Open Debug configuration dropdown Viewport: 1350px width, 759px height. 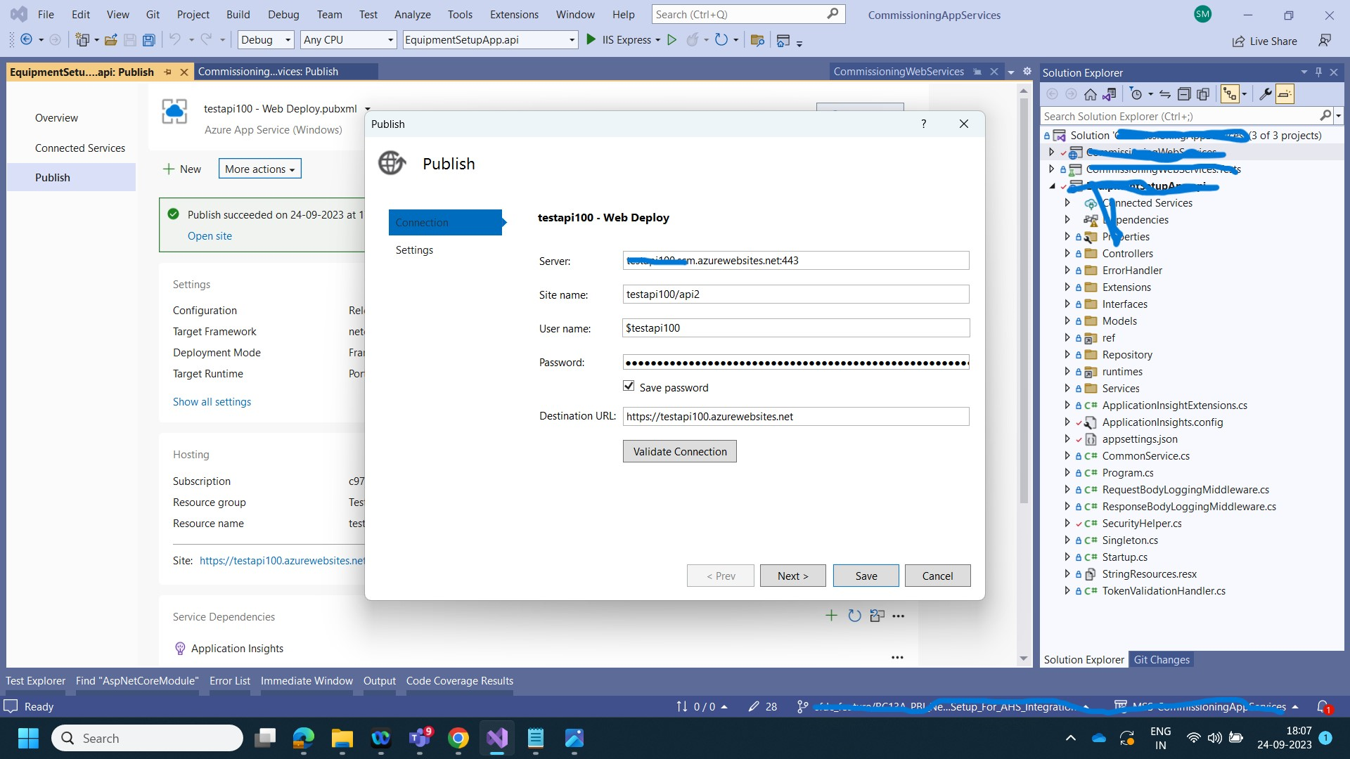pos(266,40)
